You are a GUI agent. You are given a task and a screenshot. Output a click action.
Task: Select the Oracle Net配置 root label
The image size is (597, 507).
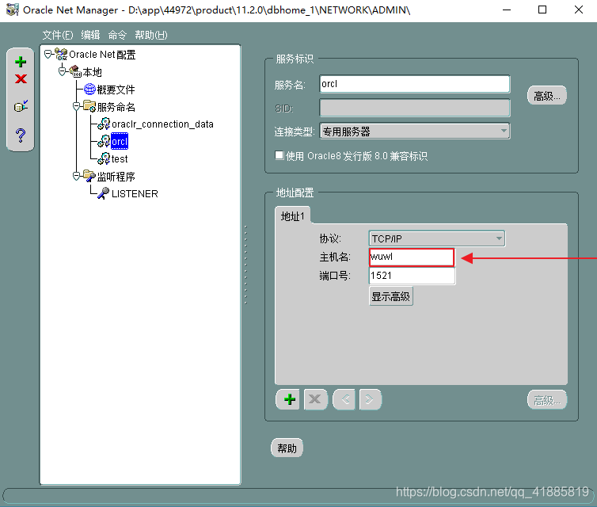pos(102,55)
